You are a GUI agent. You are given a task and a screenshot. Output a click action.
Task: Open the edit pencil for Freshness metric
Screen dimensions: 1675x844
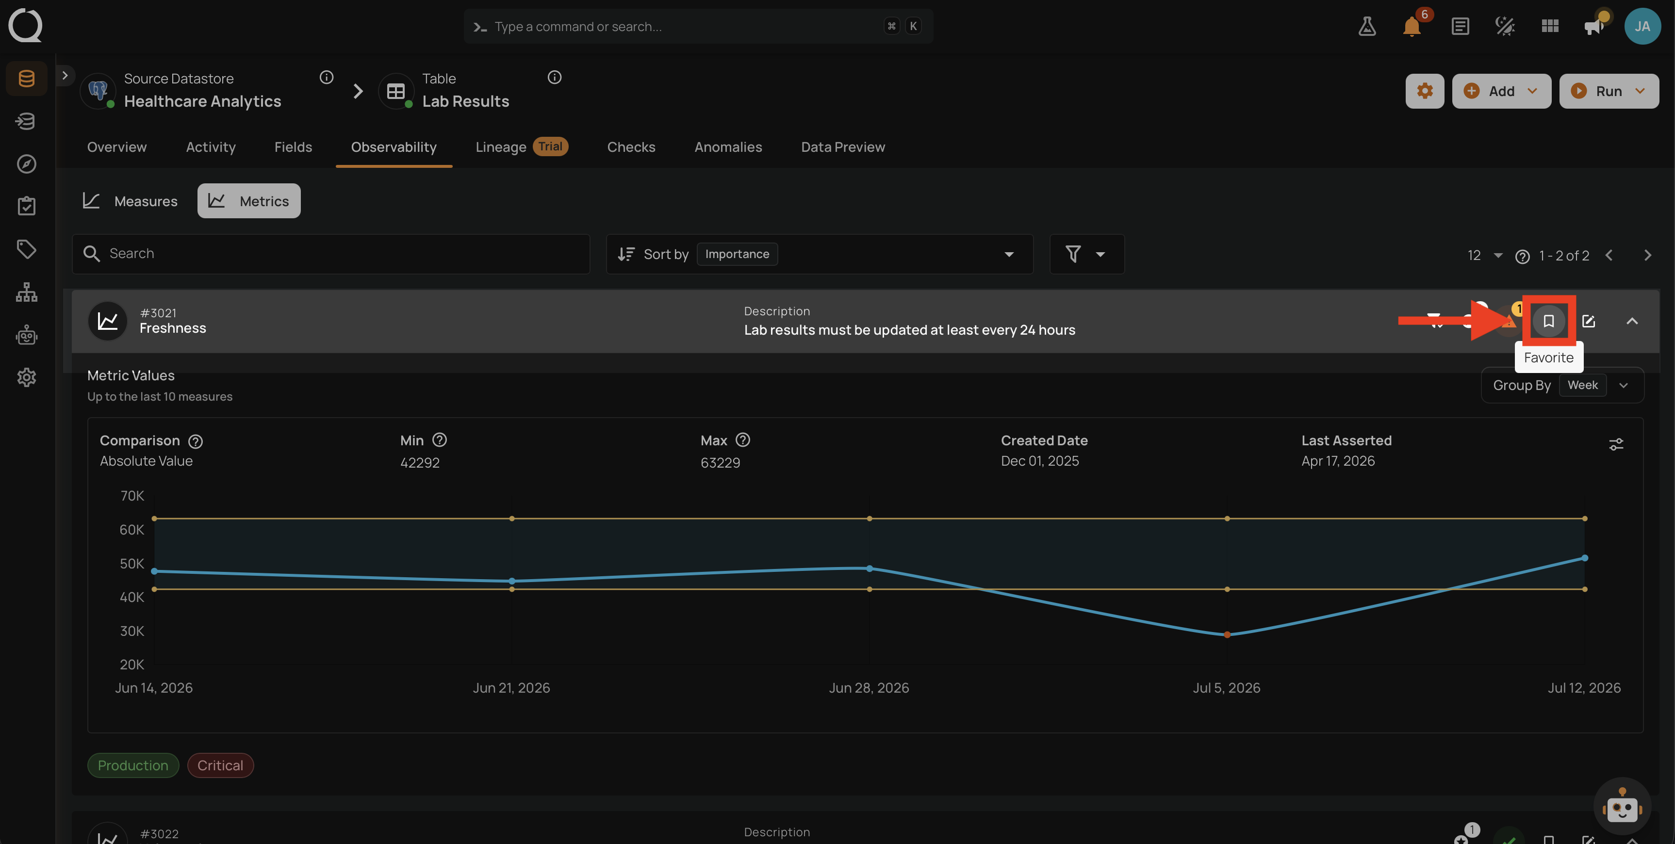(1589, 321)
